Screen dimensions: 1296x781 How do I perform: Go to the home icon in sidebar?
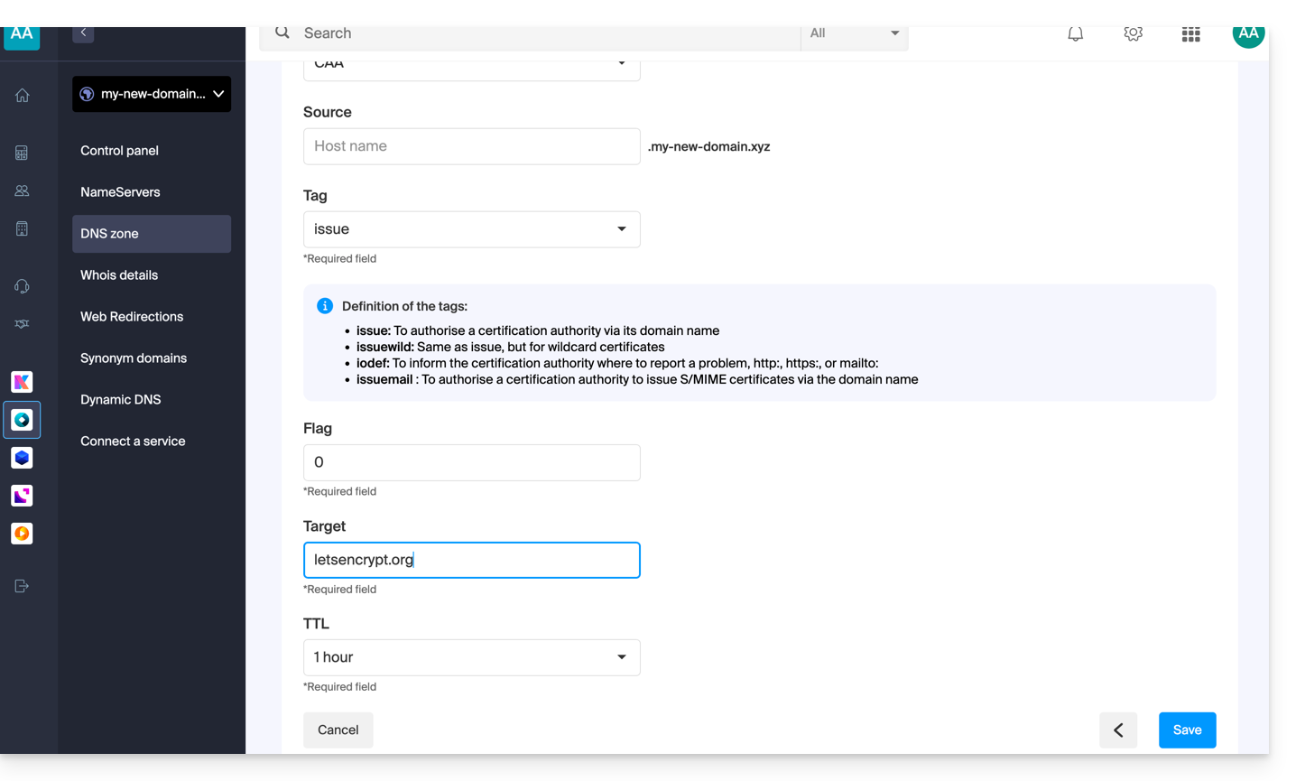(23, 96)
